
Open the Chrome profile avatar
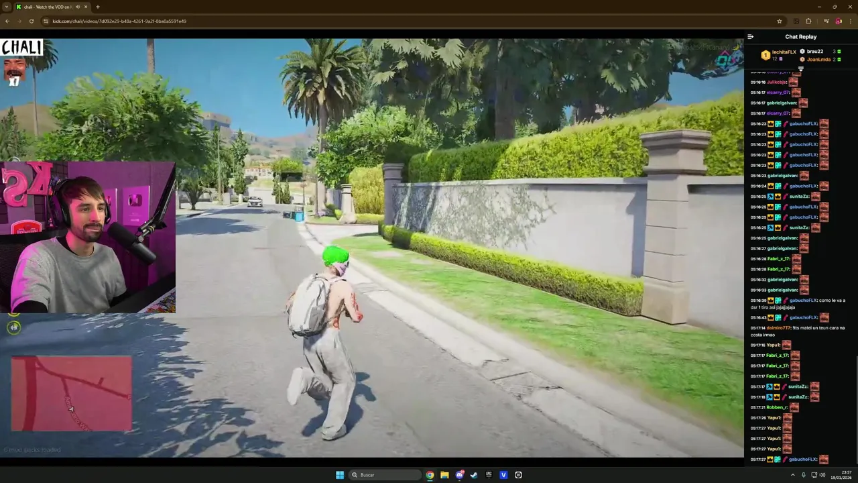(x=838, y=21)
